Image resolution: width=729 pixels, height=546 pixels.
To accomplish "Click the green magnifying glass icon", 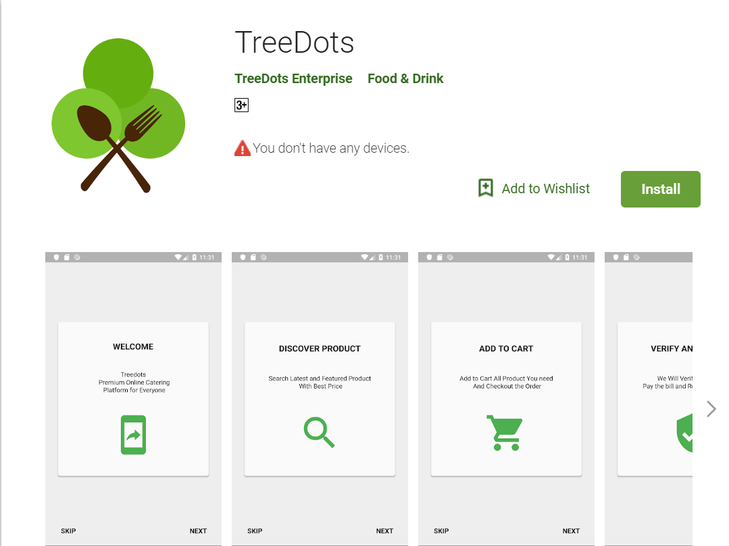I will (320, 432).
